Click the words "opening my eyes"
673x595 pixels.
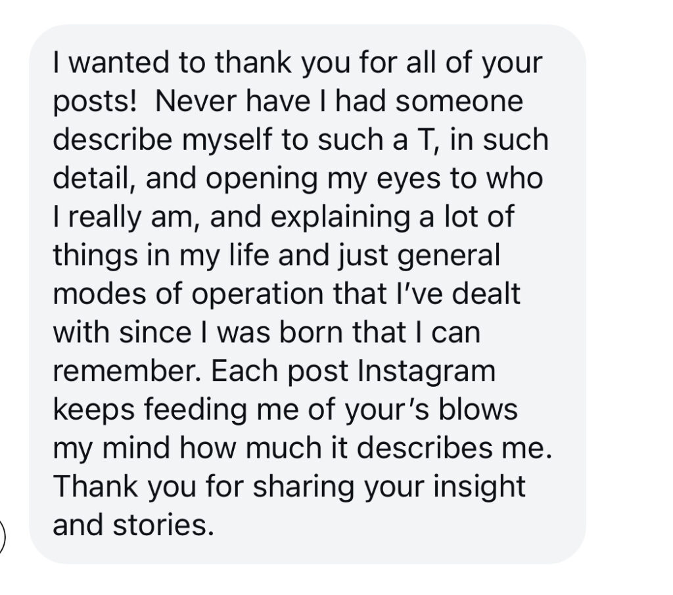pos(323,179)
